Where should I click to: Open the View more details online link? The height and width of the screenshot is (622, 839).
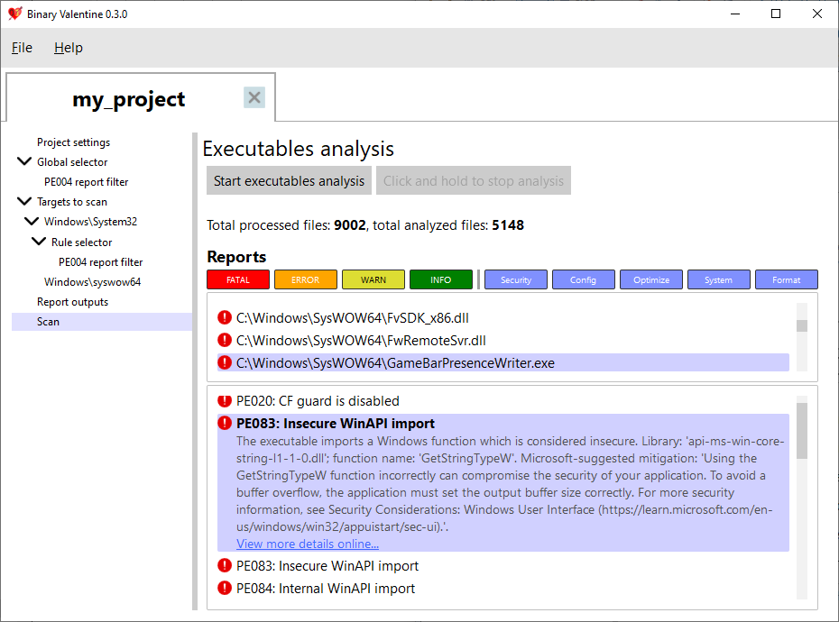(308, 544)
